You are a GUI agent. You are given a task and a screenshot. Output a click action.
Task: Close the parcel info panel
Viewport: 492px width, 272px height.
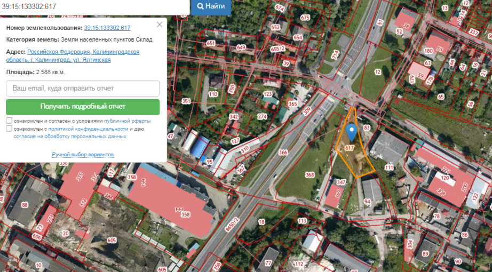pos(159,25)
